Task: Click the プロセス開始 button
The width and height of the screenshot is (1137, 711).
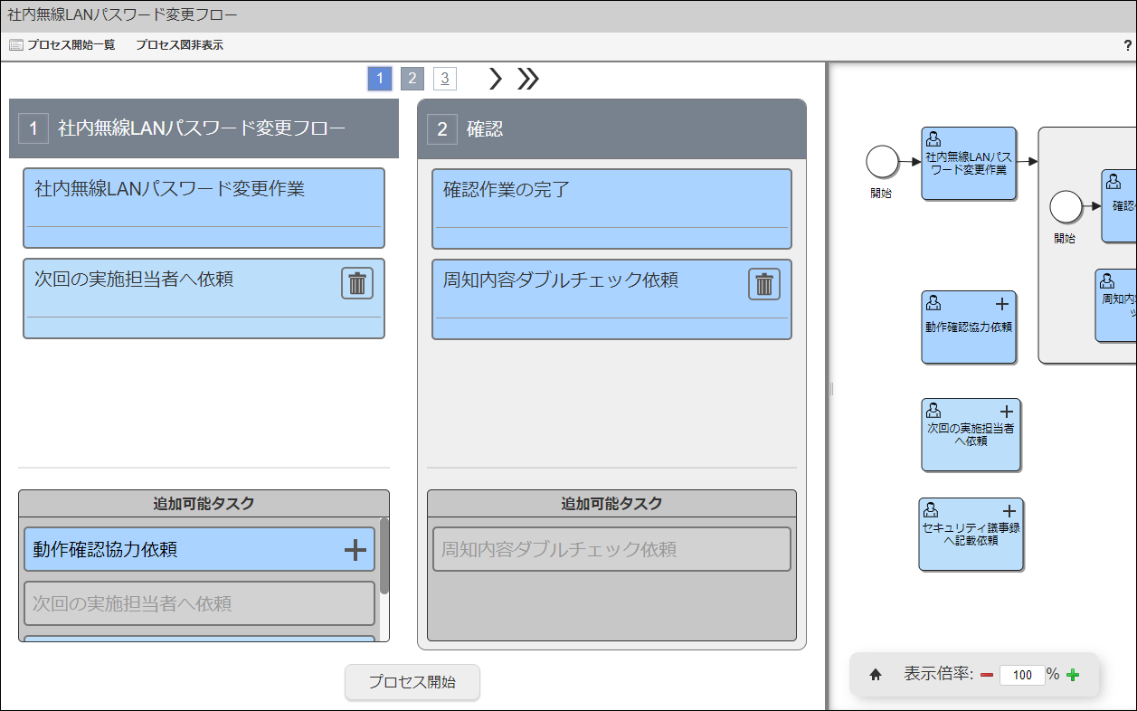Action: click(412, 682)
